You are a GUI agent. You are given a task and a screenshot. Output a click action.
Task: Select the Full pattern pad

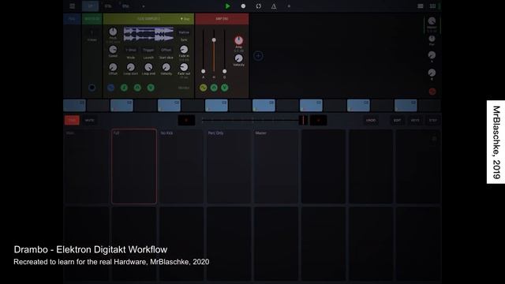[134, 166]
